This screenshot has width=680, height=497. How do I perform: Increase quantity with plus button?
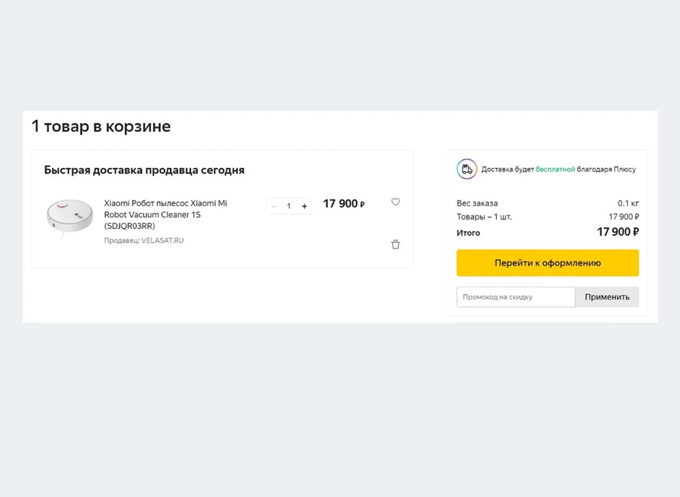(304, 206)
